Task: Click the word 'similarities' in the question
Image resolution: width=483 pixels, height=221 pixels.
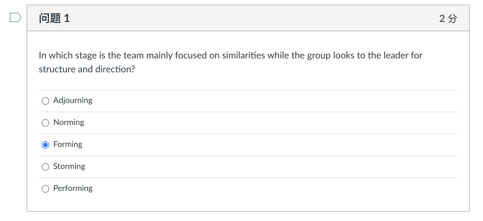Action: point(243,55)
